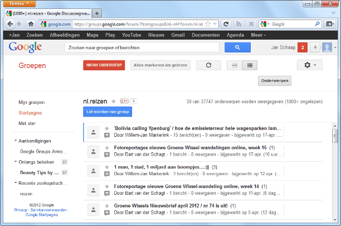Star the 'Bolivia calling Ypenburg' topic
The height and width of the screenshot is (226, 341).
107,128
